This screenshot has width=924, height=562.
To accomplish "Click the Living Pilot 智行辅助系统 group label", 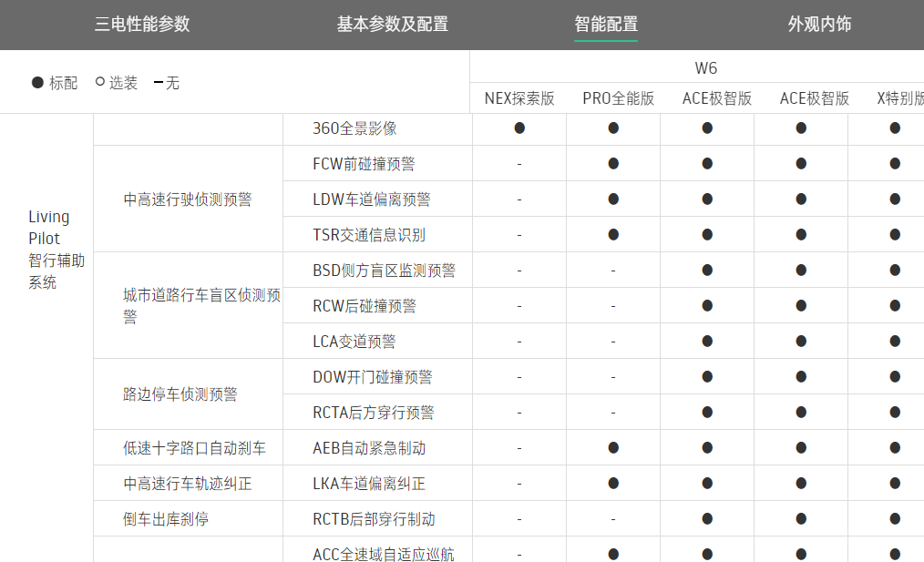I will (x=56, y=250).
